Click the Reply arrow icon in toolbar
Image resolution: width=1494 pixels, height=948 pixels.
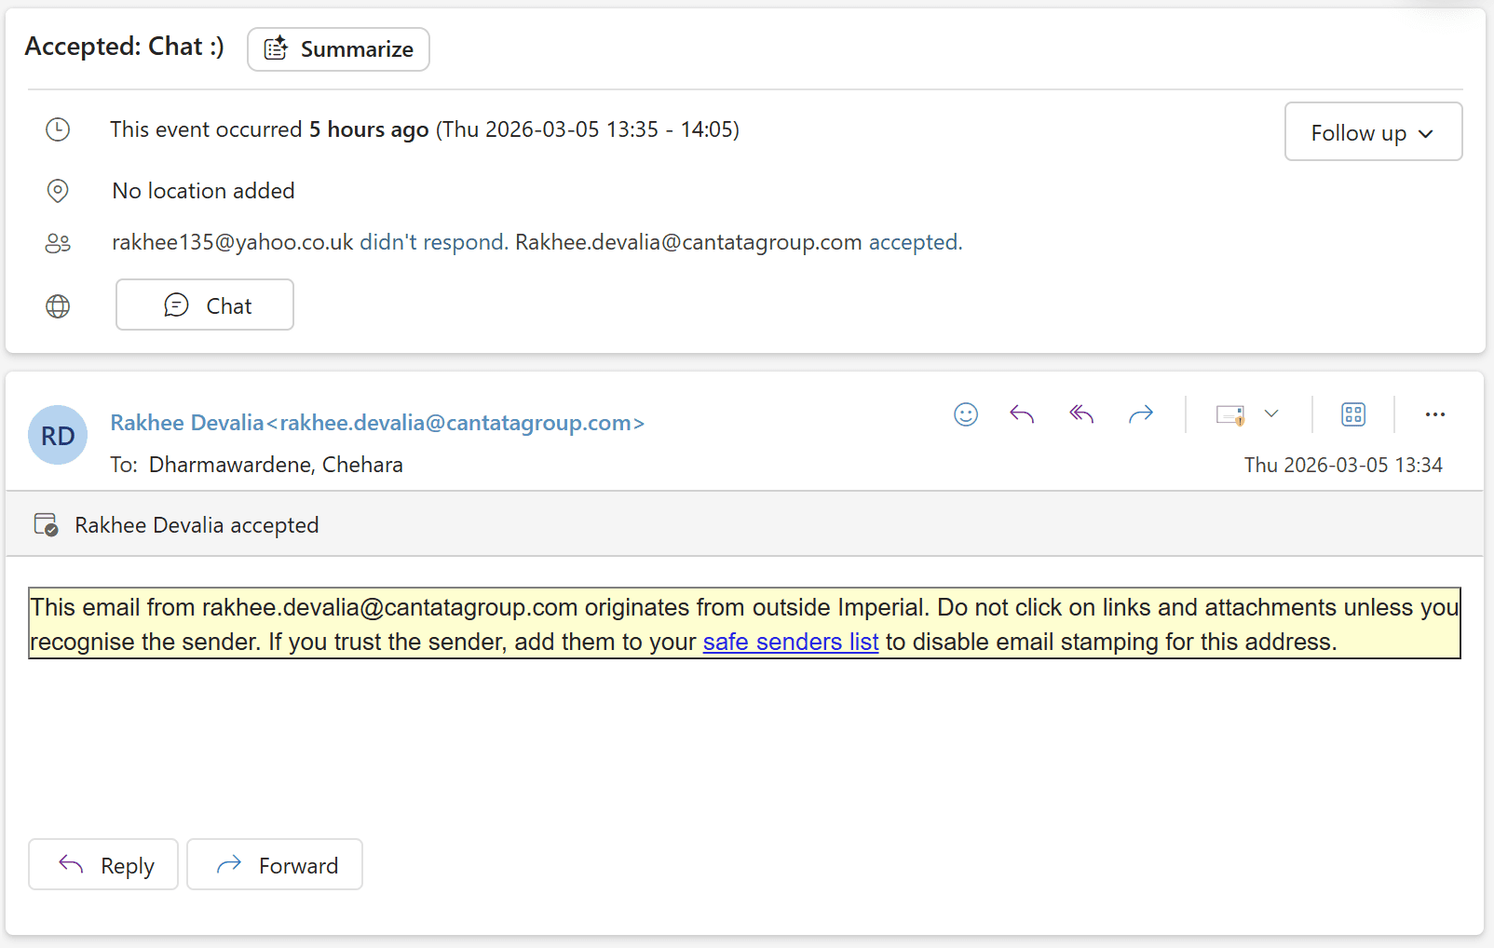pos(1022,414)
